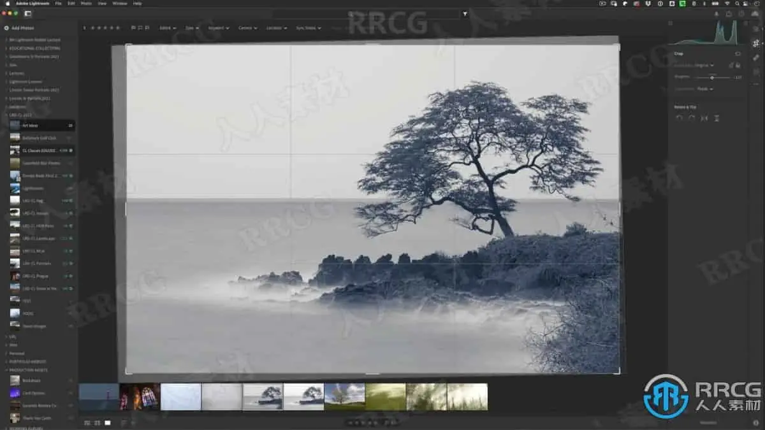Filter by five star rating
The image size is (765, 430).
click(117, 28)
